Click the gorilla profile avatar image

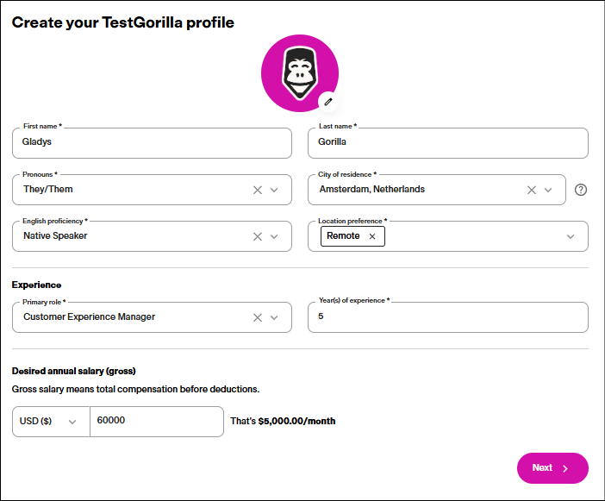(300, 73)
